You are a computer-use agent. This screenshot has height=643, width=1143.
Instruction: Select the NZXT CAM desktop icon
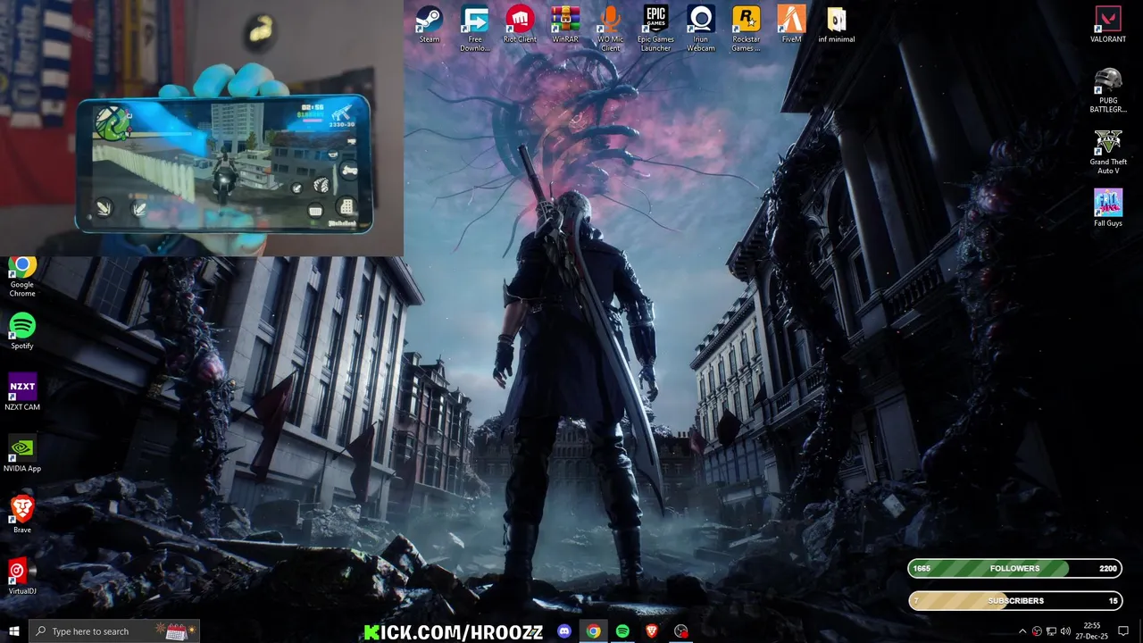pyautogui.click(x=22, y=392)
